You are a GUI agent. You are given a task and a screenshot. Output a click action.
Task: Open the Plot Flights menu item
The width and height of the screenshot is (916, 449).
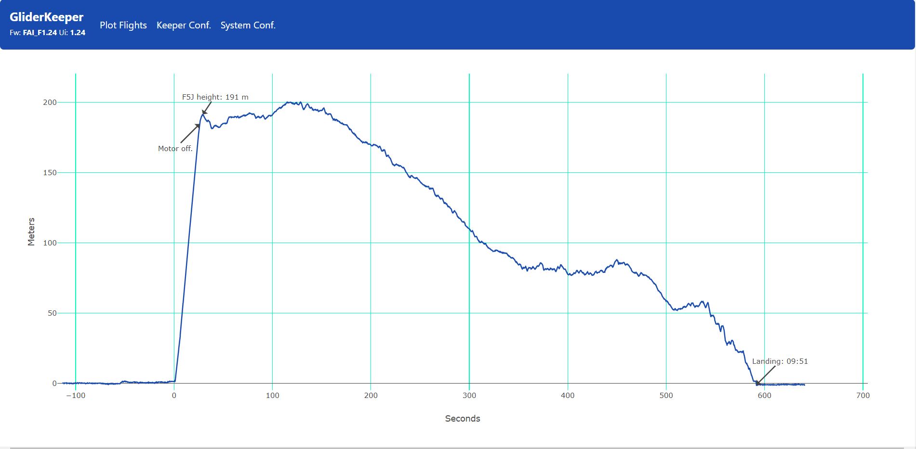pyautogui.click(x=123, y=26)
